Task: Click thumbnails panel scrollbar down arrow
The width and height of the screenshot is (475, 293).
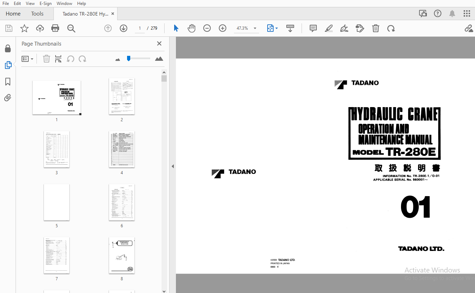Action: pyautogui.click(x=164, y=291)
